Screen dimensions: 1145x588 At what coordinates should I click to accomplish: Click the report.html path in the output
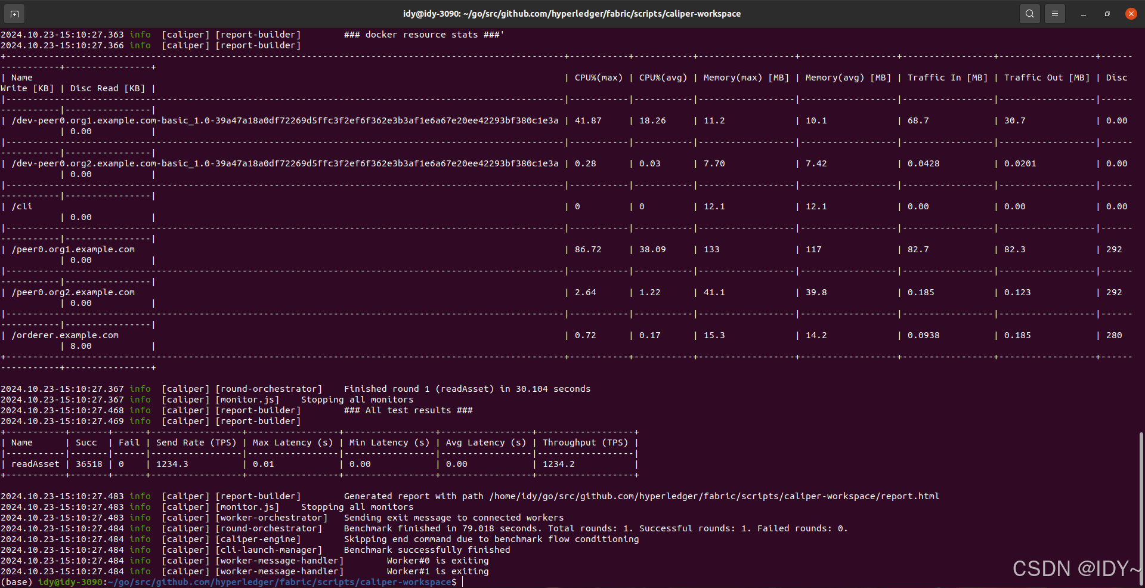[x=714, y=496]
